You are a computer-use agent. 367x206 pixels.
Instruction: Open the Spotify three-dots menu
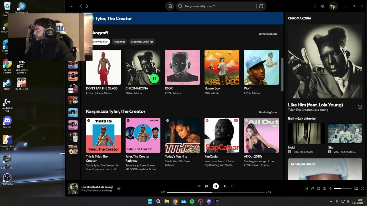pos(71,6)
